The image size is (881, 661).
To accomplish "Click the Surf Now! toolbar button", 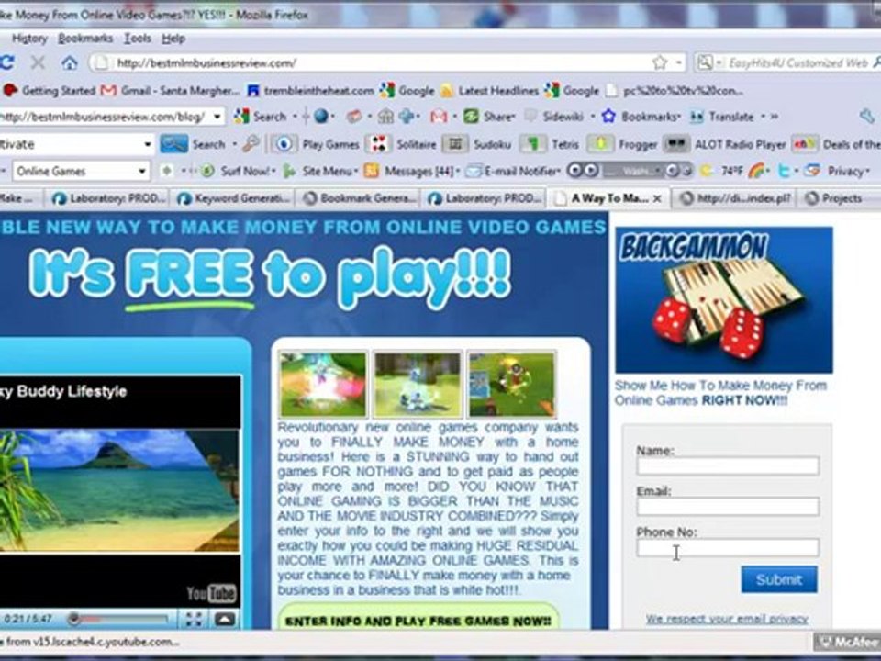I will click(x=239, y=171).
